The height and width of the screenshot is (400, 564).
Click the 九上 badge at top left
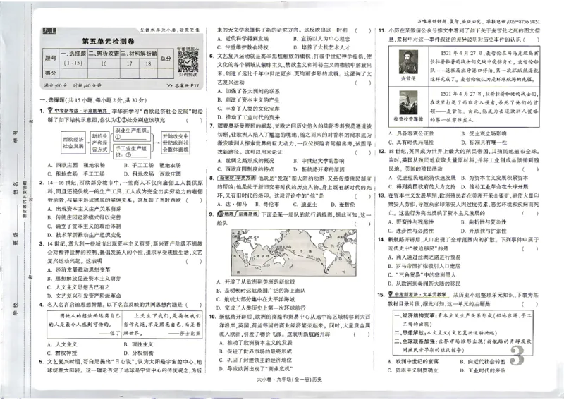pyautogui.click(x=49, y=30)
